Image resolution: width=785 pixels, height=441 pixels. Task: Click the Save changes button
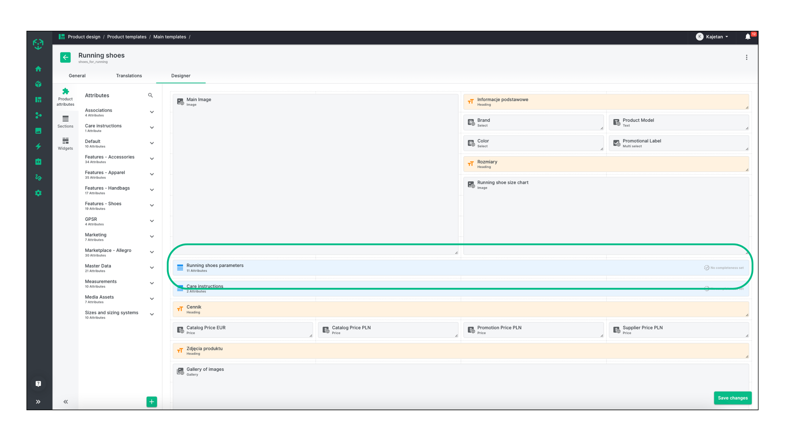tap(732, 398)
